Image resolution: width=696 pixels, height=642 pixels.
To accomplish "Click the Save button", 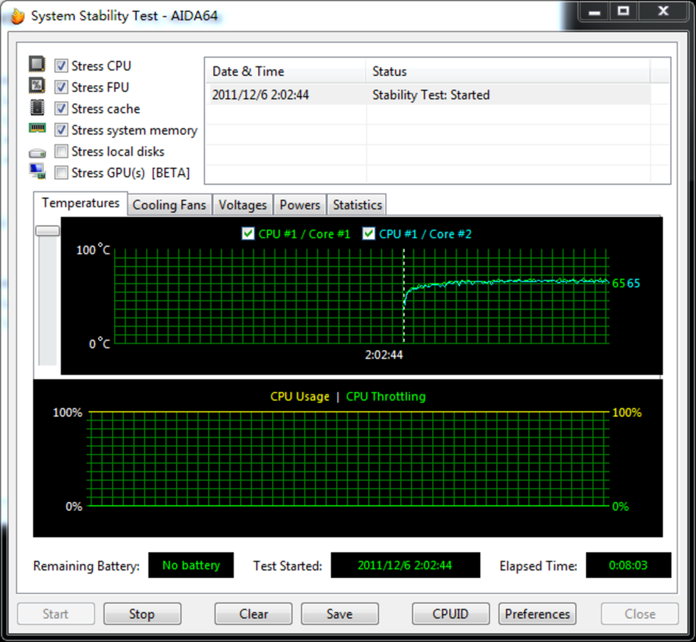I will click(340, 614).
